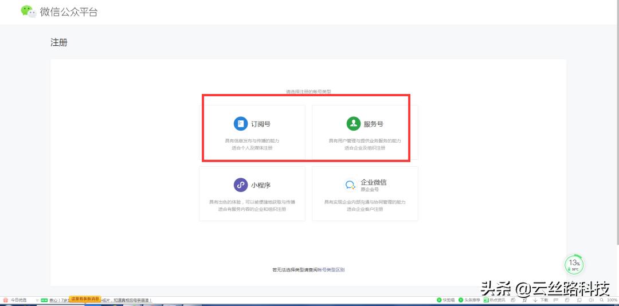Click 原企业号 subtitle text
The height and width of the screenshot is (306, 619).
[370, 190]
